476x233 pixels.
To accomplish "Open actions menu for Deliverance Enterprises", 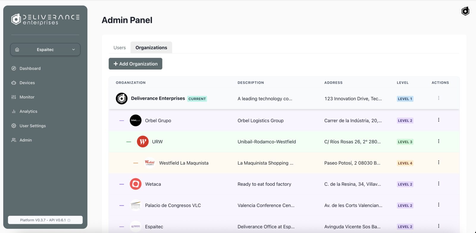I will [439, 98].
